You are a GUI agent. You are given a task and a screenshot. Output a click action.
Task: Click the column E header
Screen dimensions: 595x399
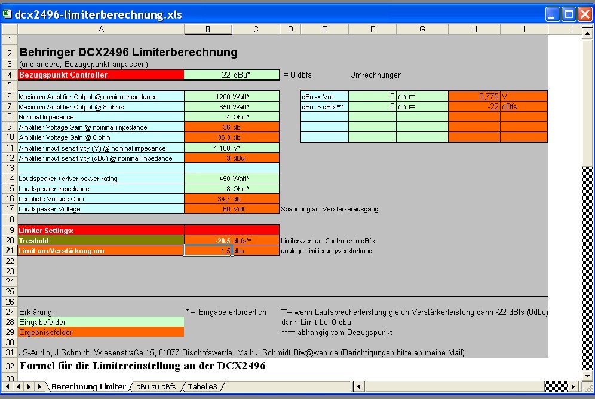(324, 30)
